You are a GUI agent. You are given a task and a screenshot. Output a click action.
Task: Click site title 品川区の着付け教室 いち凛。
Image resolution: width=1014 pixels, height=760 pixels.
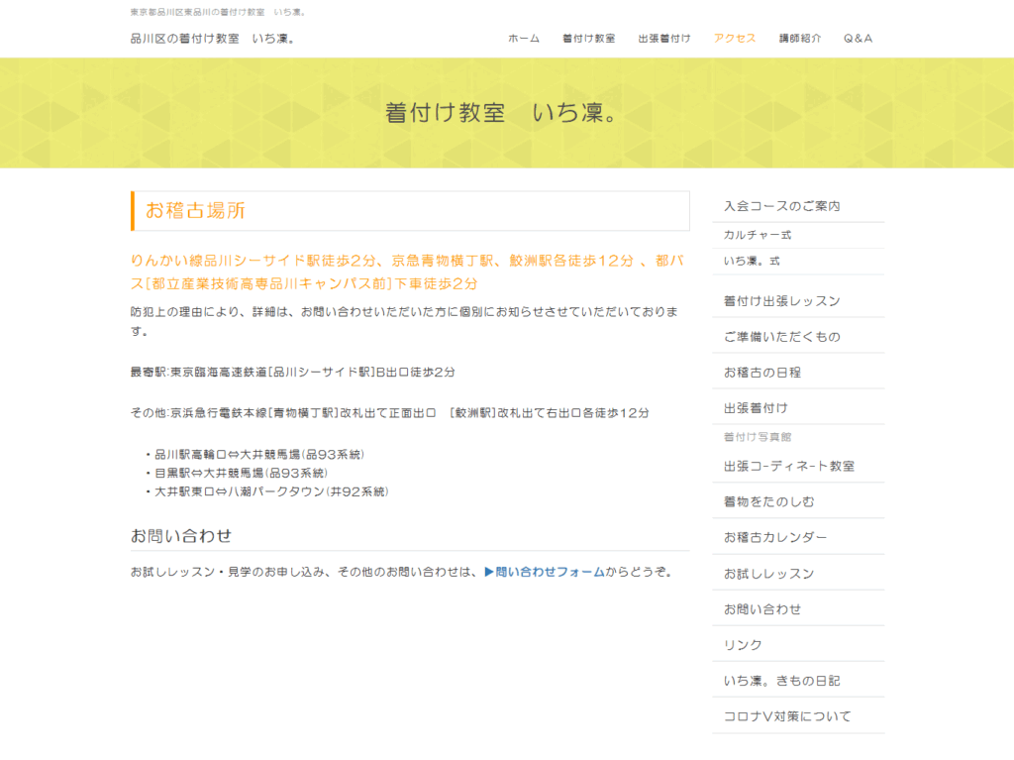tap(213, 39)
